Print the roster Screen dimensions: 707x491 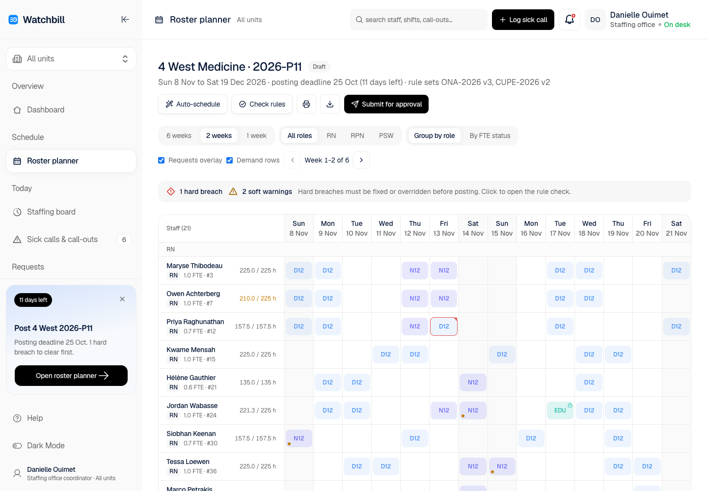[306, 104]
